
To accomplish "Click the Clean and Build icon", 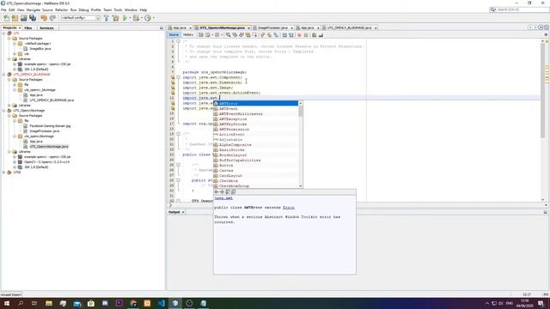I will [x=115, y=18].
